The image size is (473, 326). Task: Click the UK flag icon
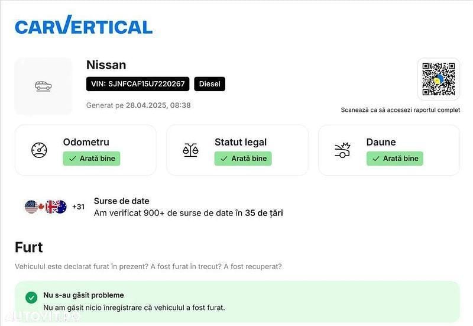[x=51, y=206]
